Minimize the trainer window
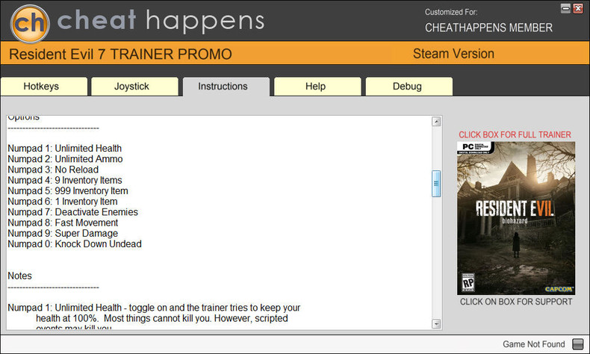The image size is (590, 354). pos(565,8)
